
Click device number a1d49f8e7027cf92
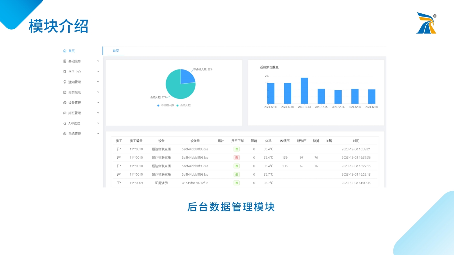click(195, 183)
